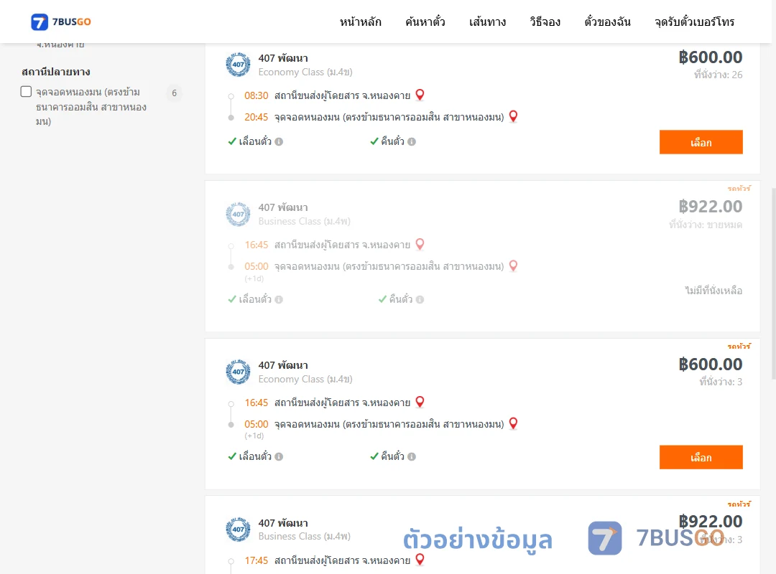Click 407 operator logo of 08:30 trip
776x574 pixels.
238,65
